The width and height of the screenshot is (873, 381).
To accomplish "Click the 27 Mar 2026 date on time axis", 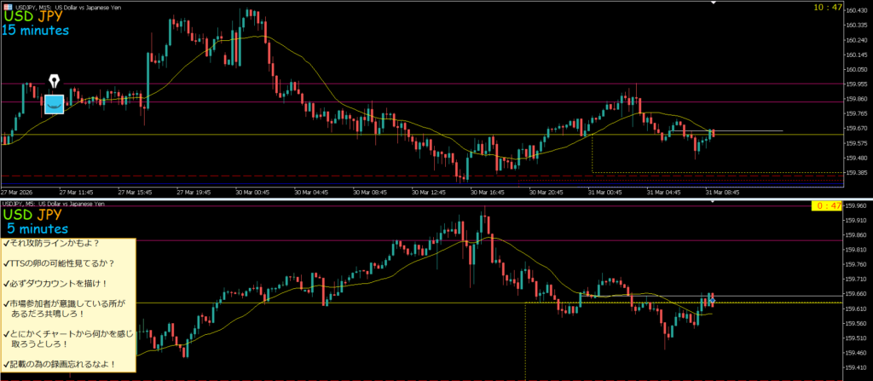I will 19,192.
